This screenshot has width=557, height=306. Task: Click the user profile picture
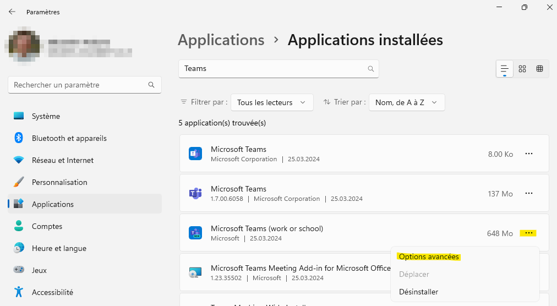click(24, 46)
